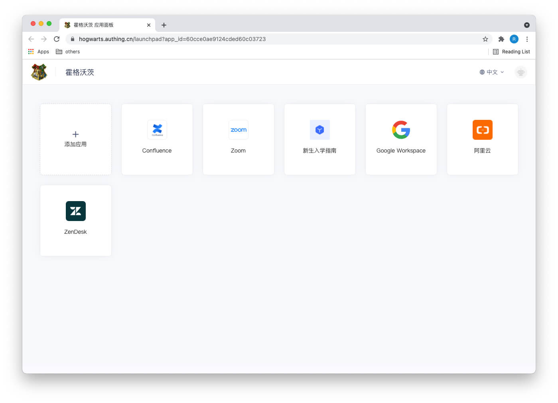Viewport: 558px width, 403px height.
Task: Reload the current page
Action: [57, 39]
